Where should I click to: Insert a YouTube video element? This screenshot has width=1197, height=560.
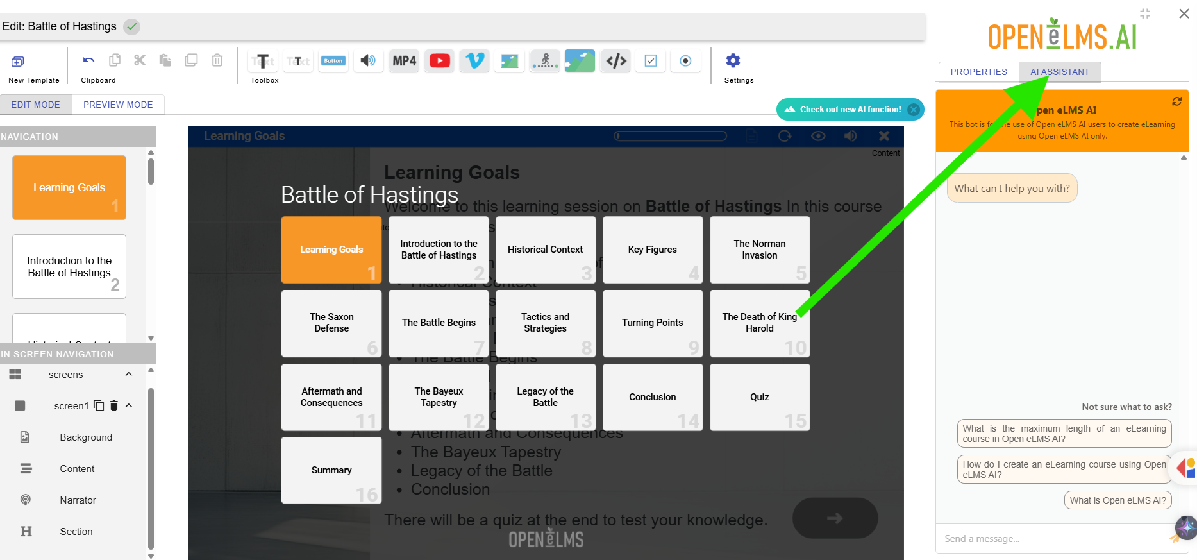click(439, 61)
